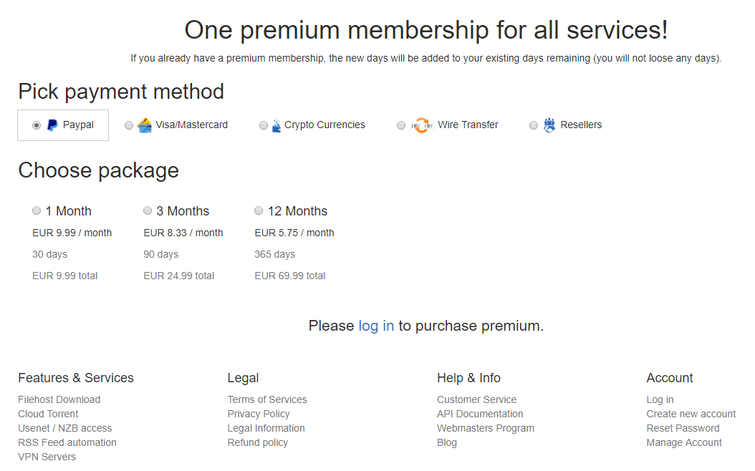755x471 pixels.
Task: Open the Filehost Download footer link
Action: tap(59, 399)
